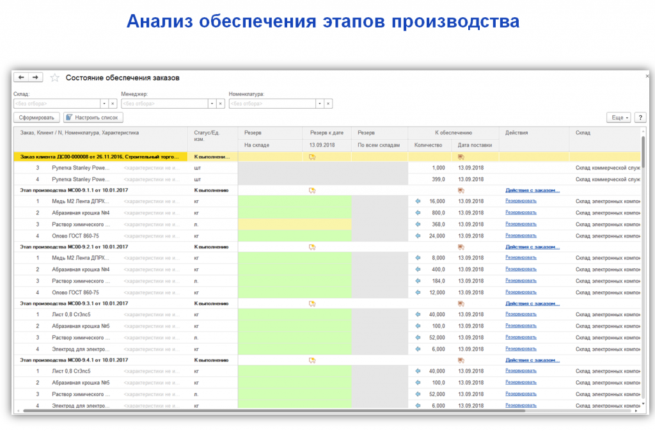
Task: Clear the Номенклатура filter with its X button
Action: click(x=328, y=104)
